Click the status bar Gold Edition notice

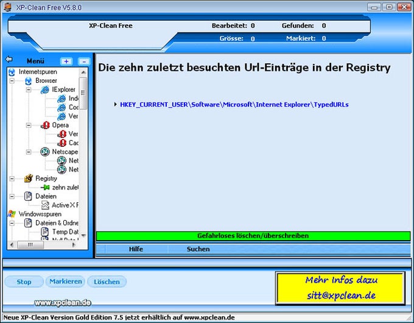pos(119,318)
